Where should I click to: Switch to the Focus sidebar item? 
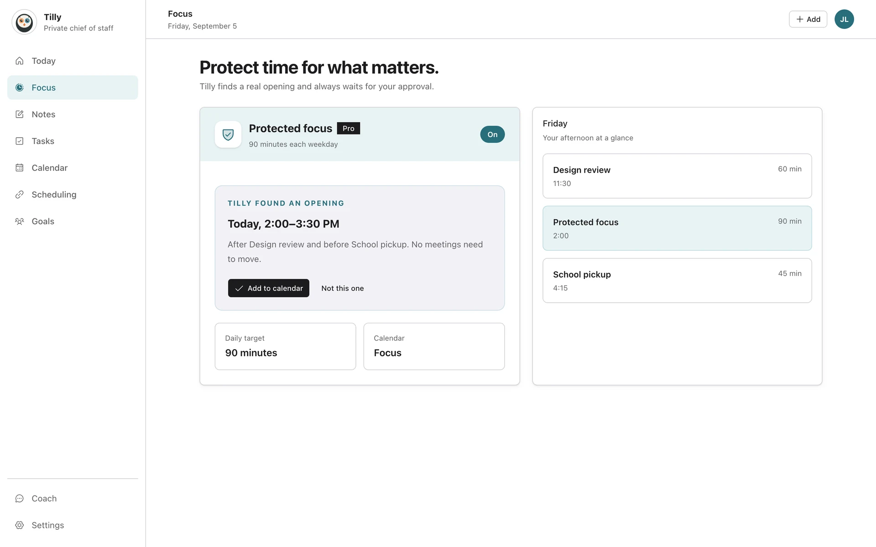click(x=73, y=88)
